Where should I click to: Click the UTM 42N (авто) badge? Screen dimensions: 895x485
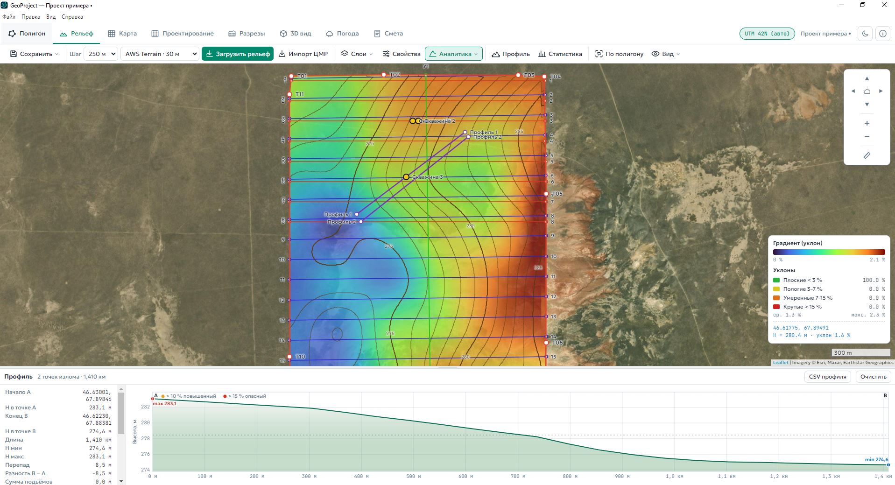[x=767, y=34]
